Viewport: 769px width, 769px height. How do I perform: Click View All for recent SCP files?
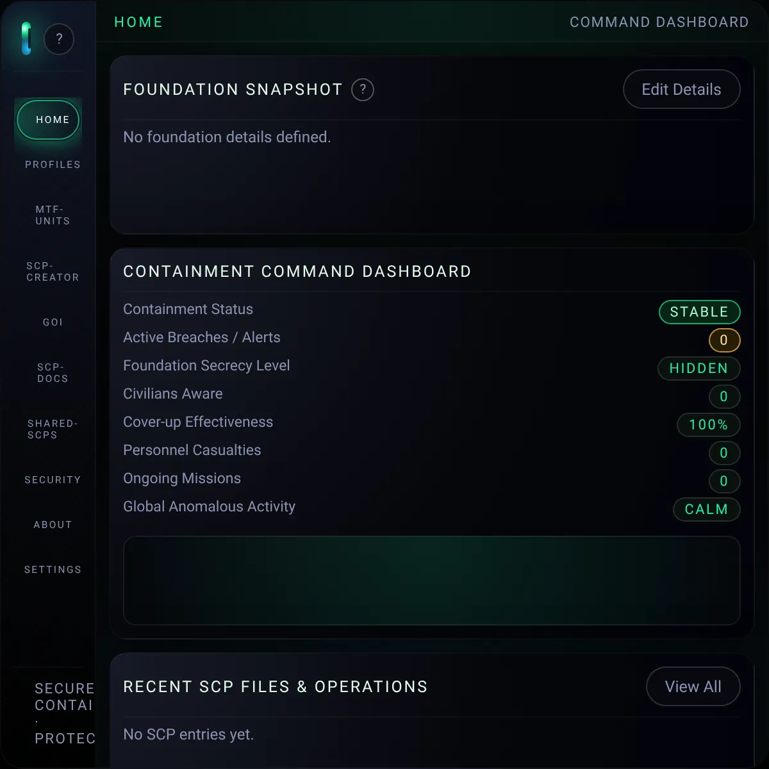[x=693, y=687]
